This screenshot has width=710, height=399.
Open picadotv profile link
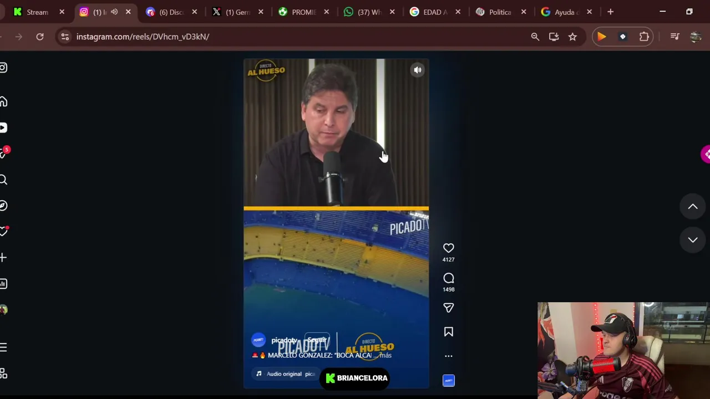pos(284,340)
